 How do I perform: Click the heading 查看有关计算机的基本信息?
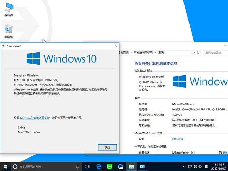[156, 63]
